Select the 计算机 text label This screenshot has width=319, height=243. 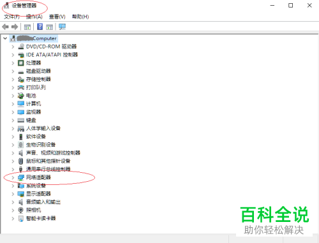click(33, 104)
